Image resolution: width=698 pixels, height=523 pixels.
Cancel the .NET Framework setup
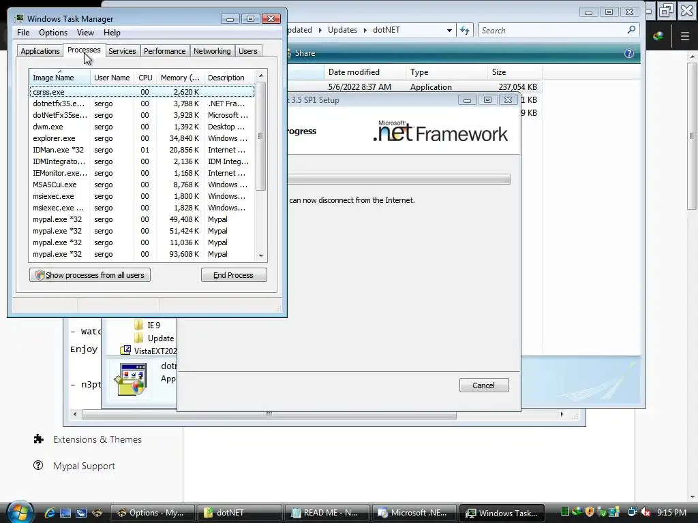click(484, 385)
